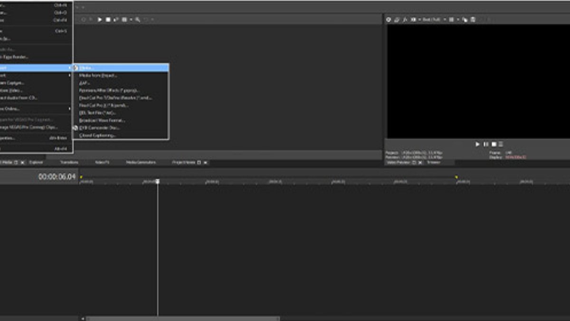Expand the Export submenu arrow
The height and width of the screenshot is (321, 570).
coord(69,75)
